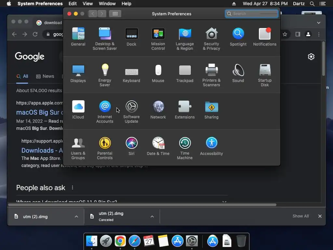Open Safari from the Dock
This screenshot has height=250, width=333.
click(134, 241)
